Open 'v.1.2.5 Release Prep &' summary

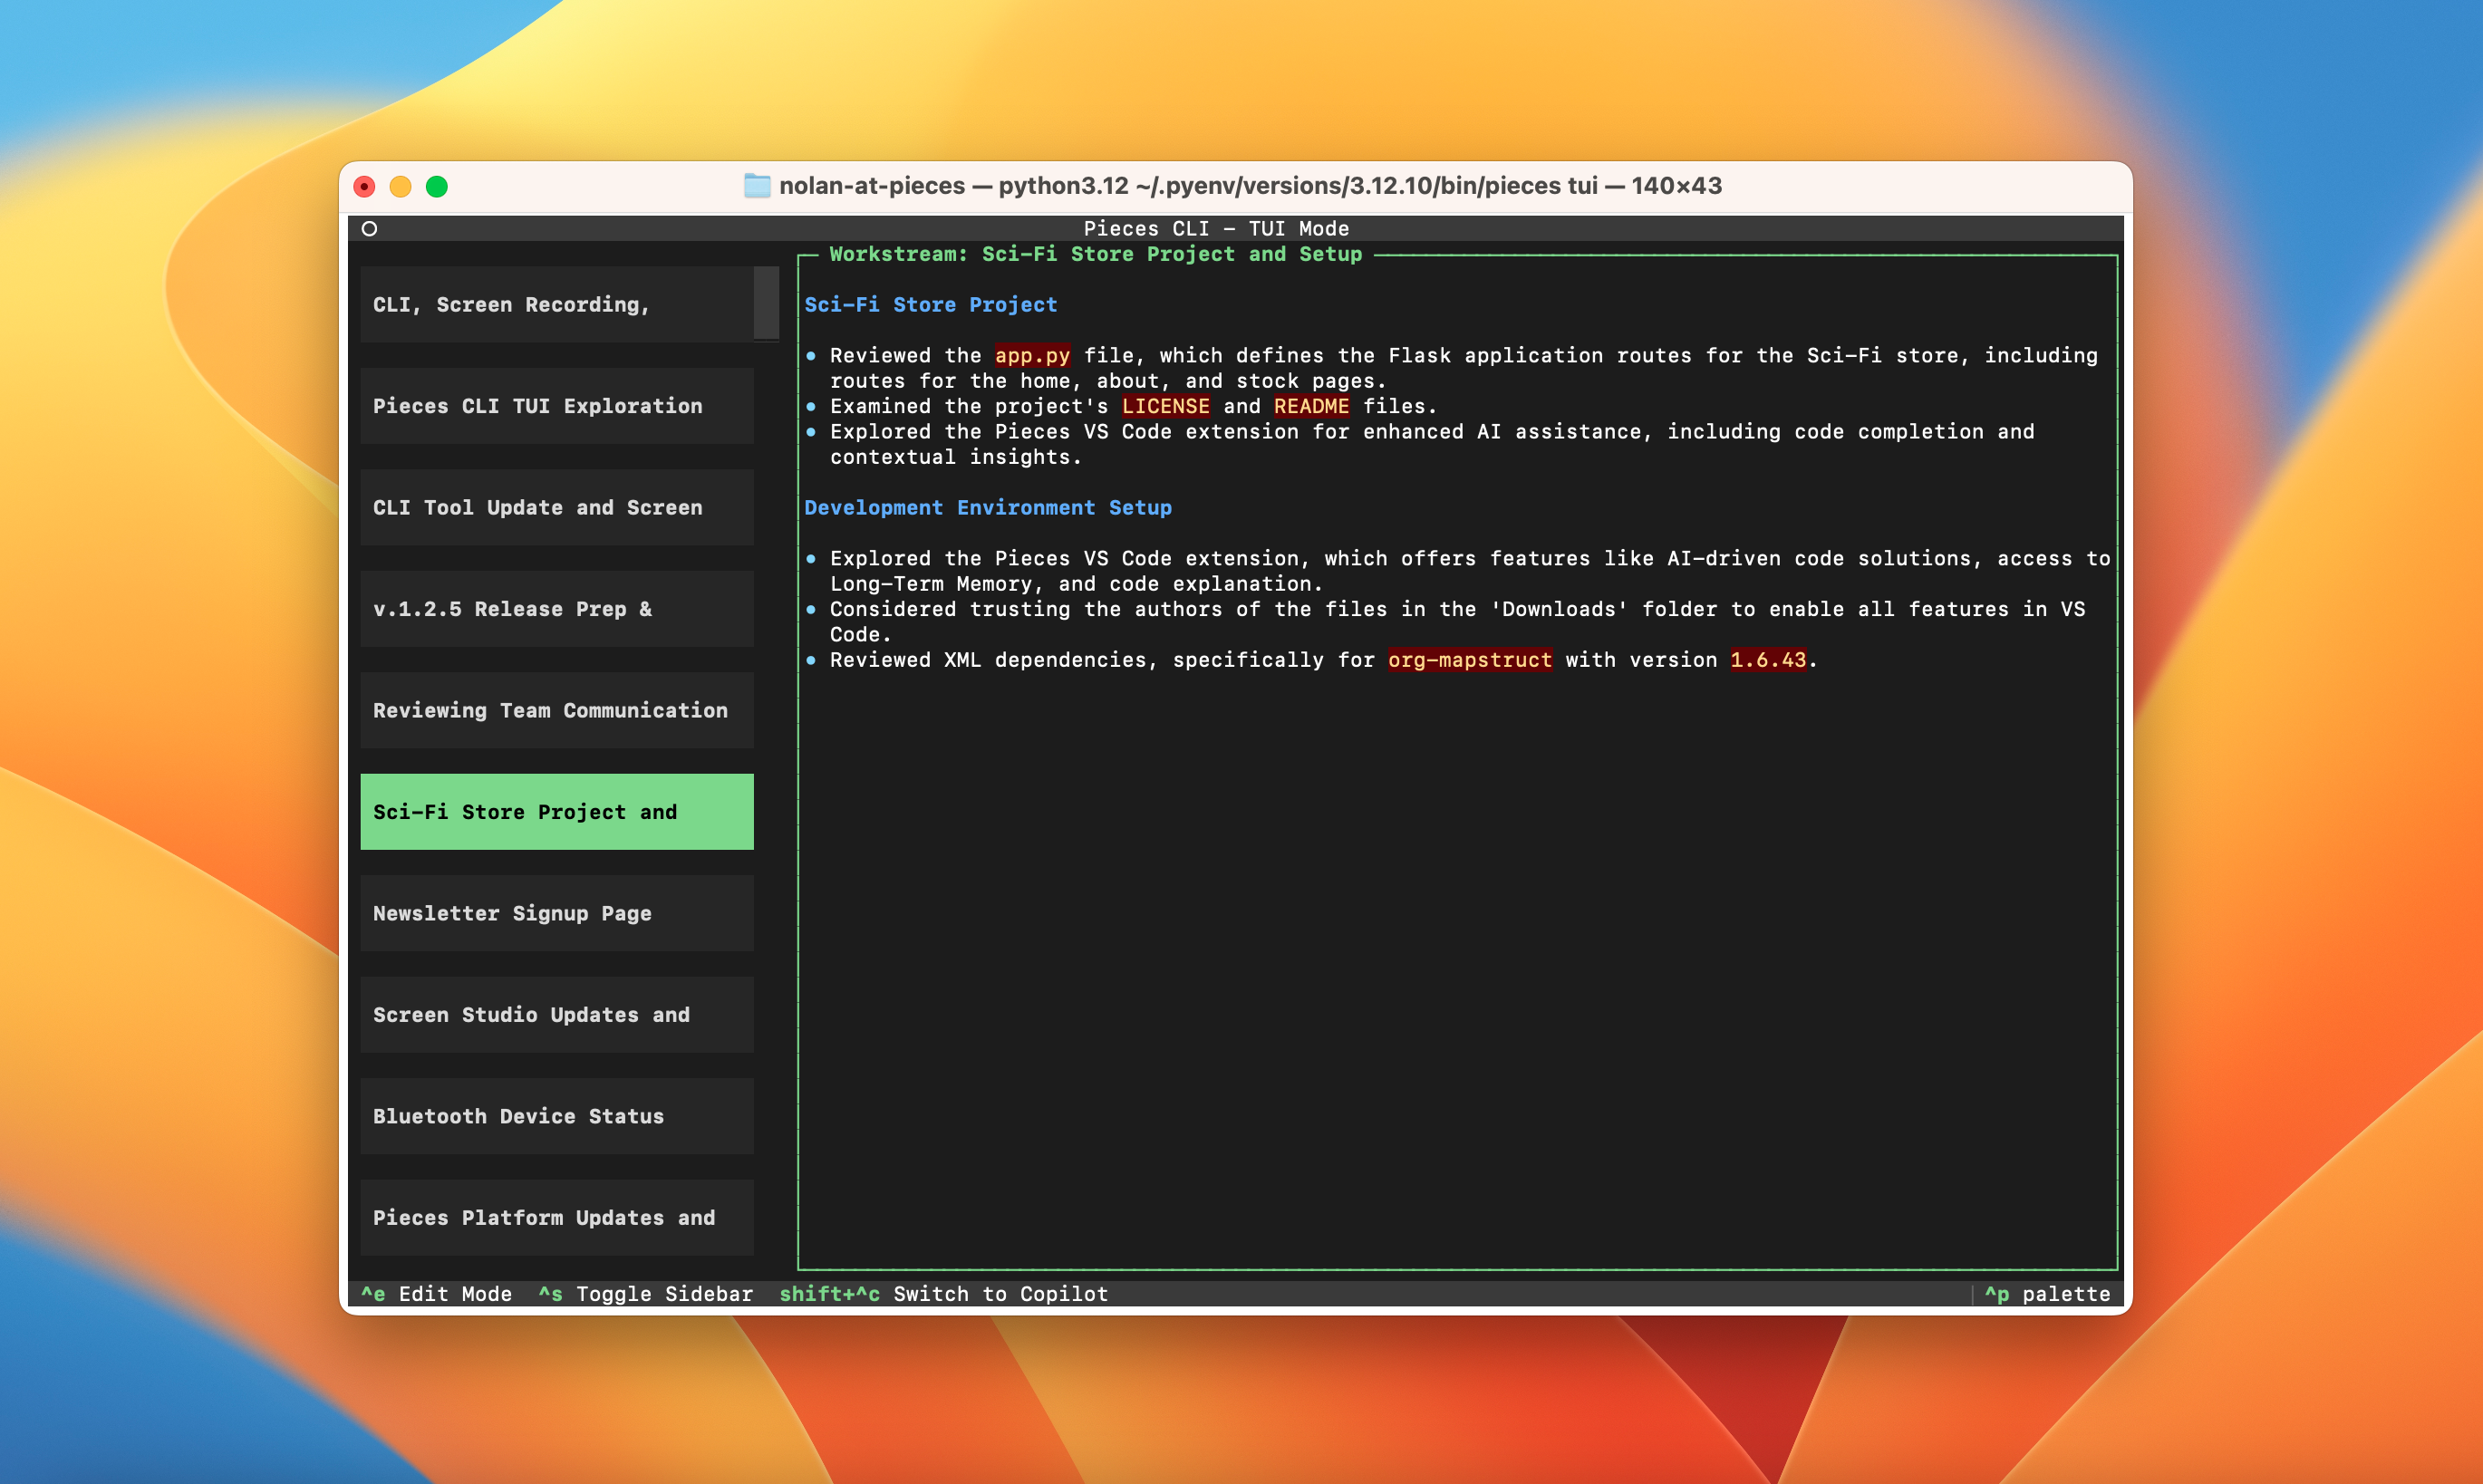(x=557, y=609)
